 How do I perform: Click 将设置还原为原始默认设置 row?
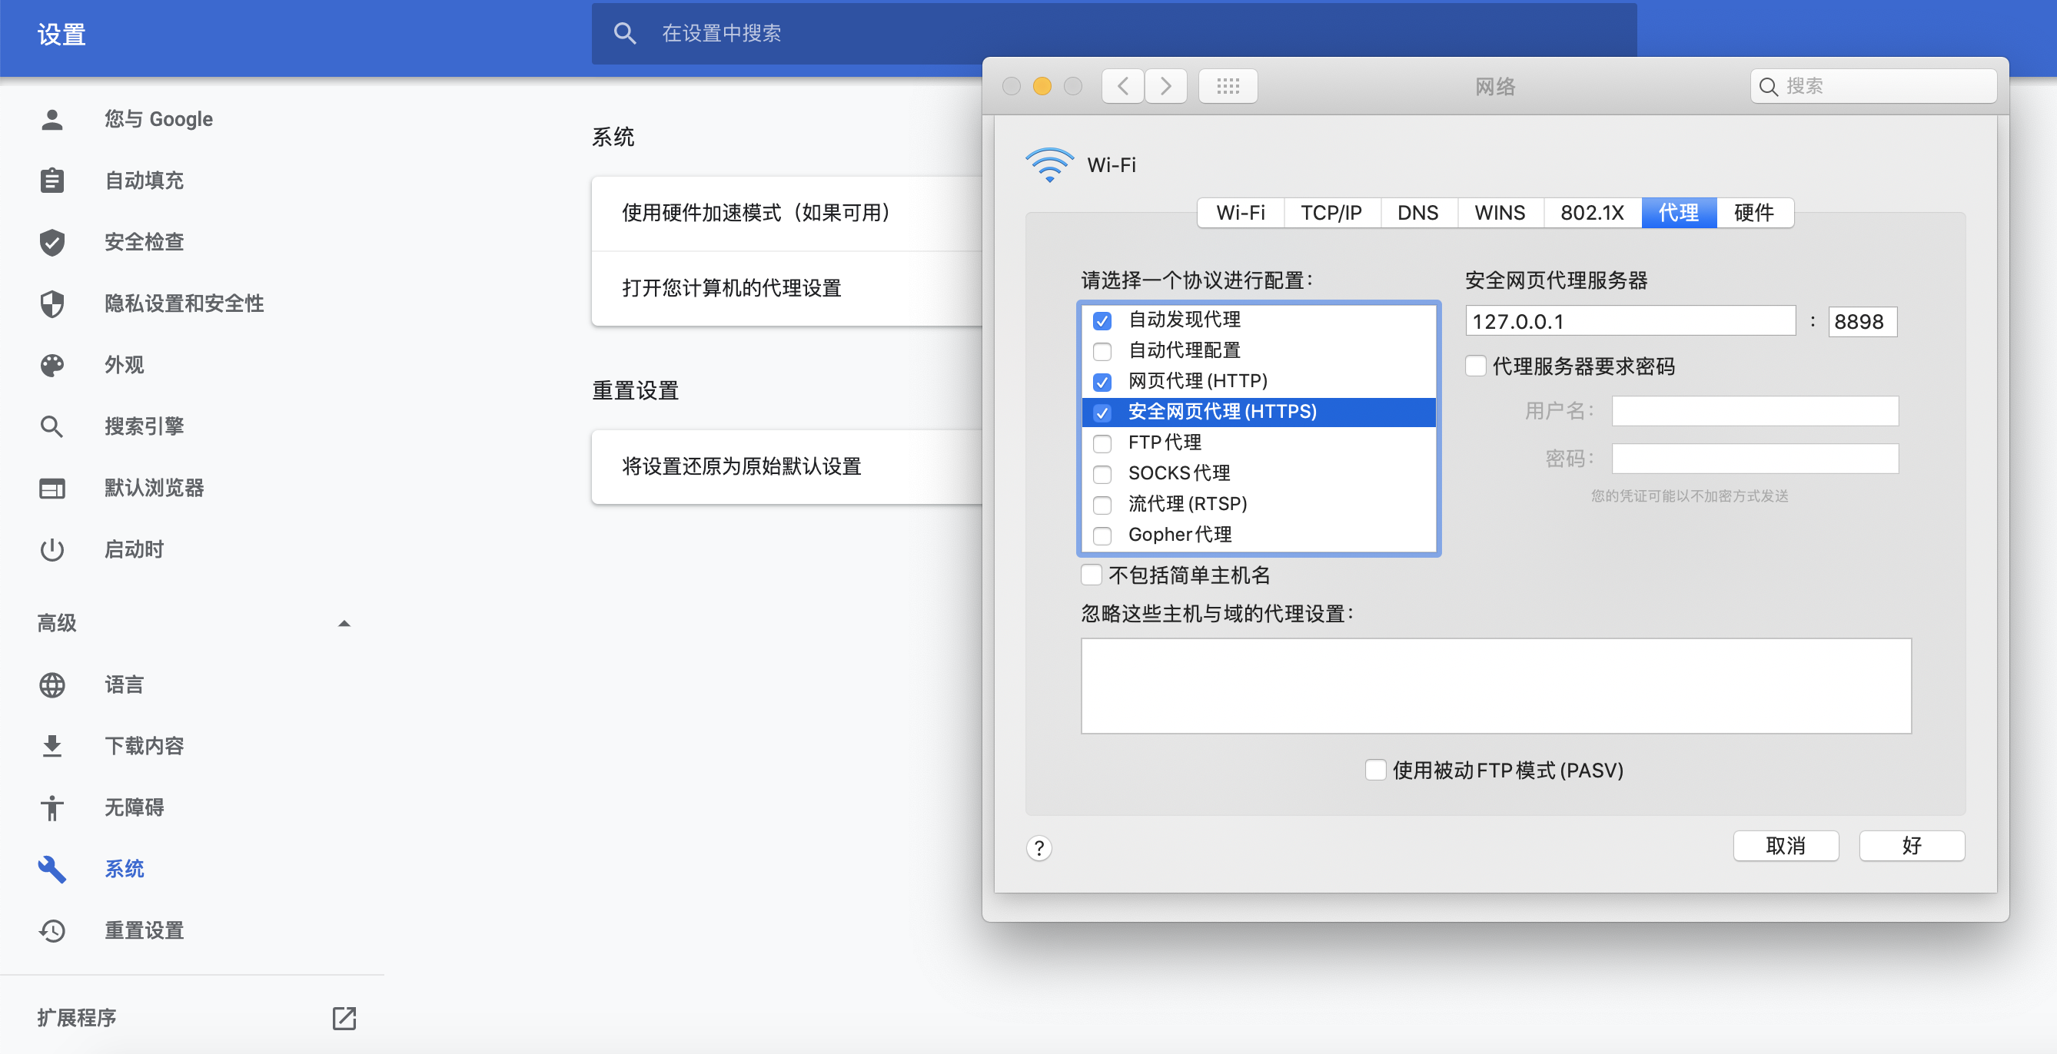786,467
